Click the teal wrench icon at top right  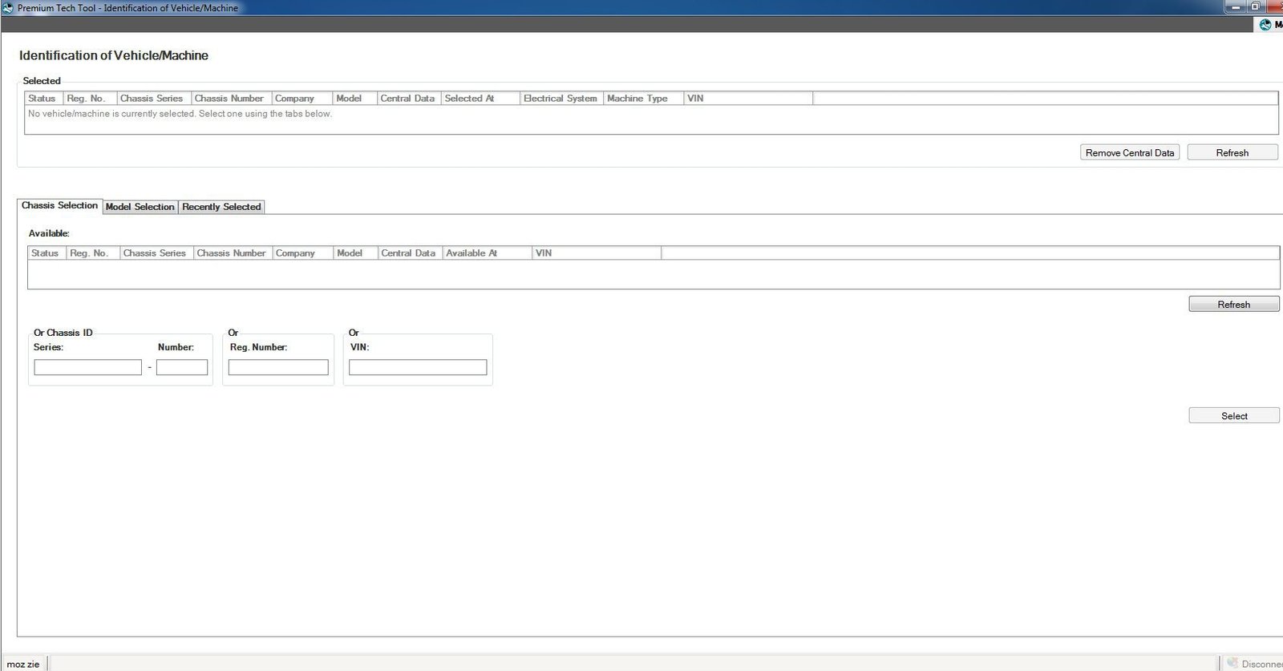pos(1265,25)
